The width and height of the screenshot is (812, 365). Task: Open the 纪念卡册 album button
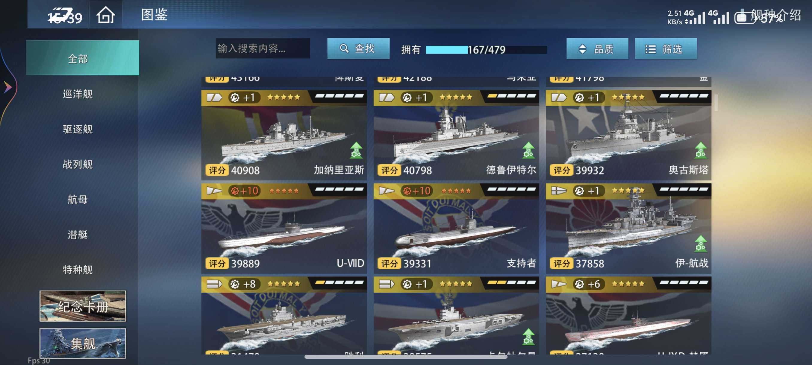point(83,306)
